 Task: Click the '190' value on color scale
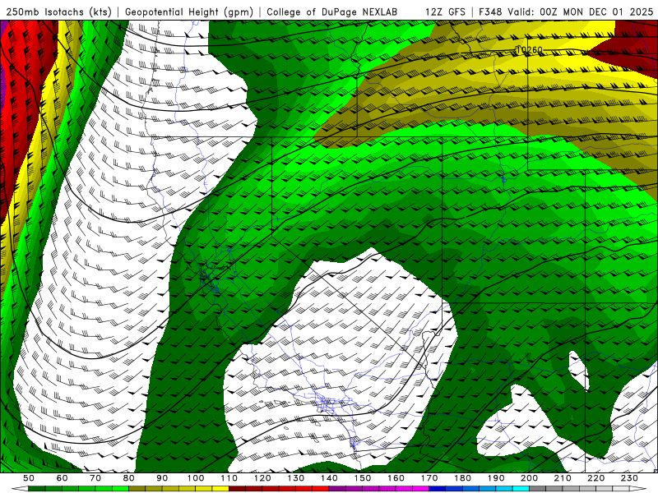496,478
